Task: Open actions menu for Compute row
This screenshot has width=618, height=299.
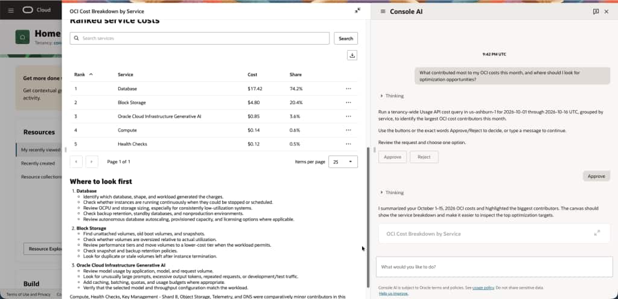Action: pos(348,130)
